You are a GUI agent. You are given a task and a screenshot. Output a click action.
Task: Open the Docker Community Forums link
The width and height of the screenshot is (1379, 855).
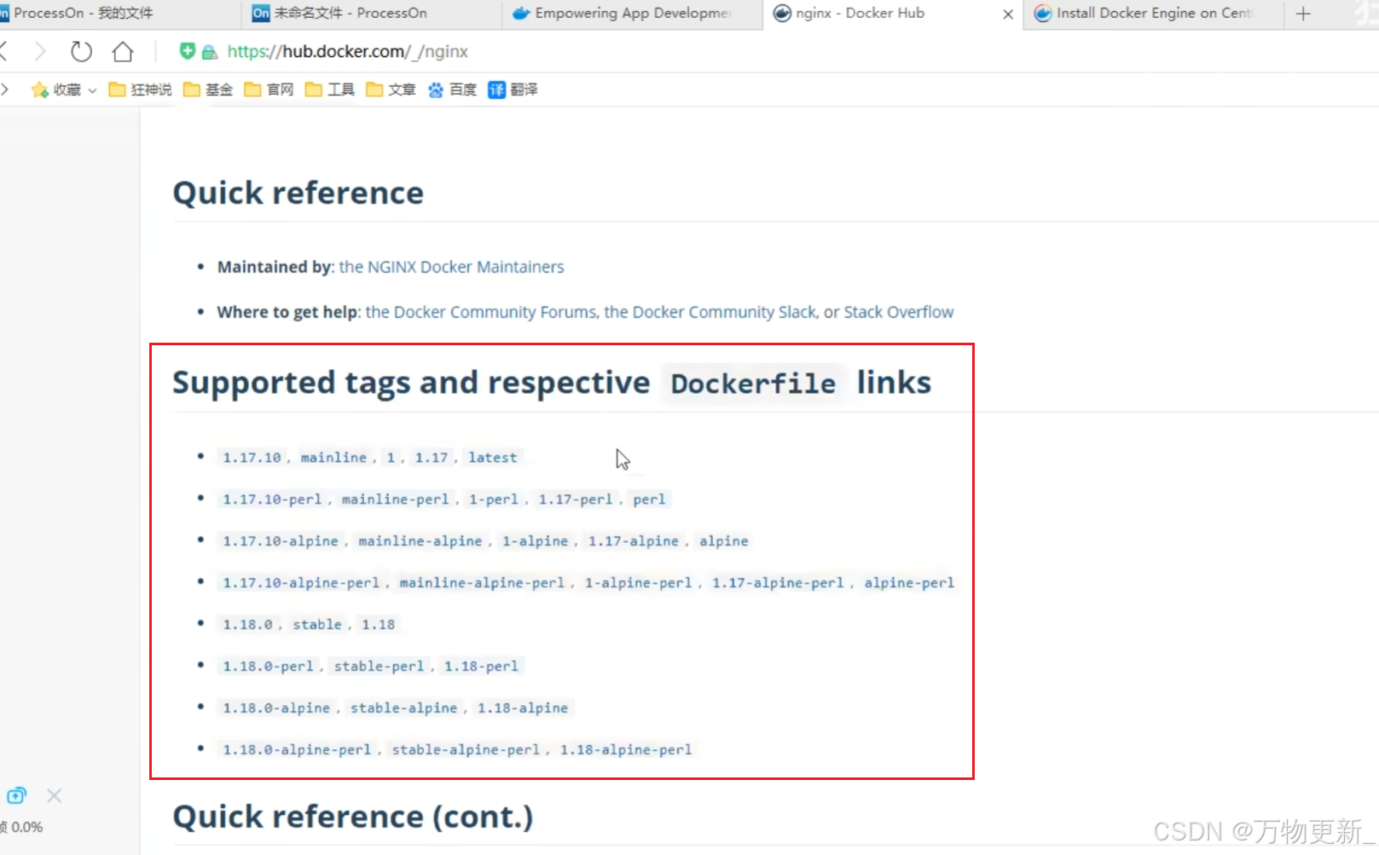[x=481, y=312]
